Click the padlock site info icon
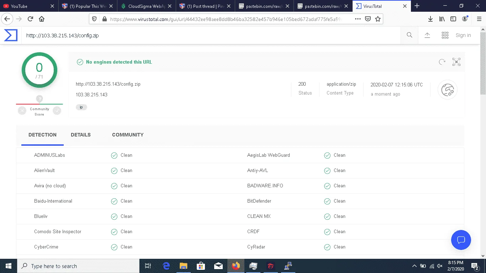 point(105,19)
